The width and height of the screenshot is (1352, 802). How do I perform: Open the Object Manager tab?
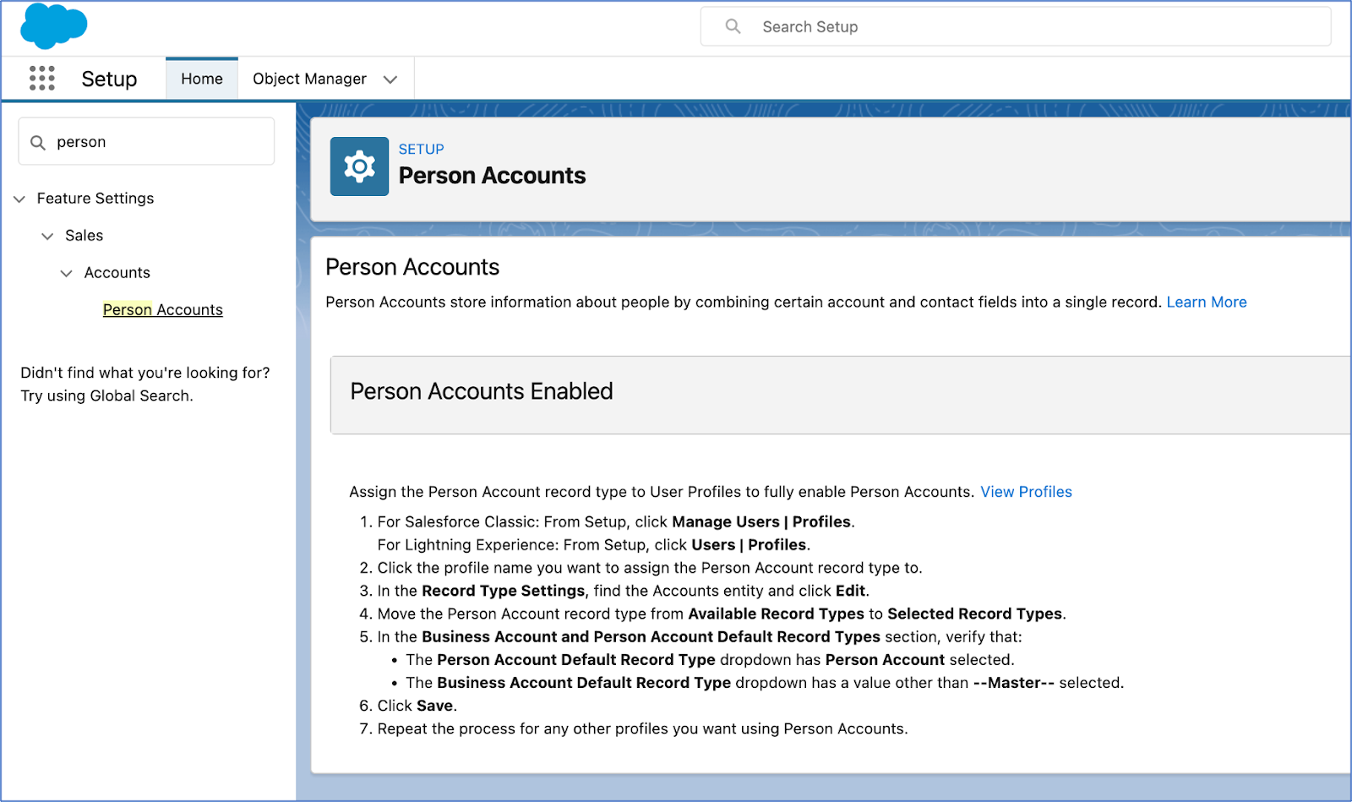[x=309, y=78]
